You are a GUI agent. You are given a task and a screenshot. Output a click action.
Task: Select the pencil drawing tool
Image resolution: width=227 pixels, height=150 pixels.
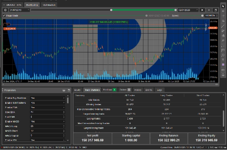point(223,31)
